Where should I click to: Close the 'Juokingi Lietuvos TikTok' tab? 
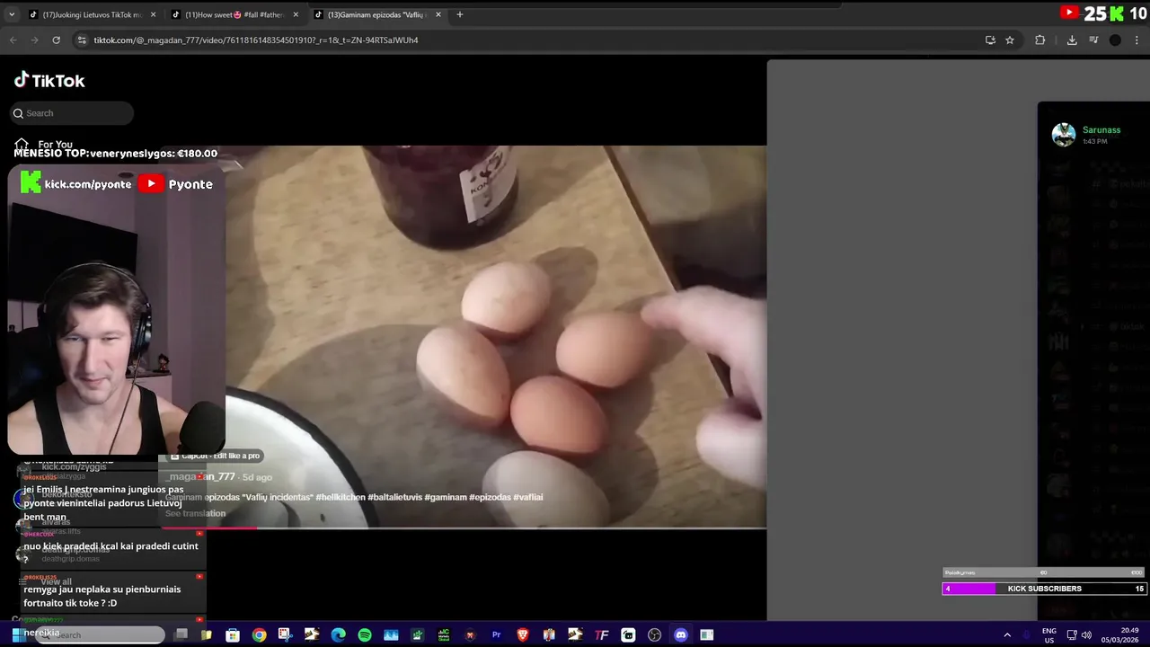[153, 14]
